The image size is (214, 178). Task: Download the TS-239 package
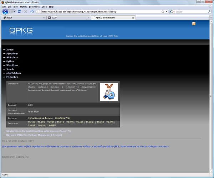70,122
